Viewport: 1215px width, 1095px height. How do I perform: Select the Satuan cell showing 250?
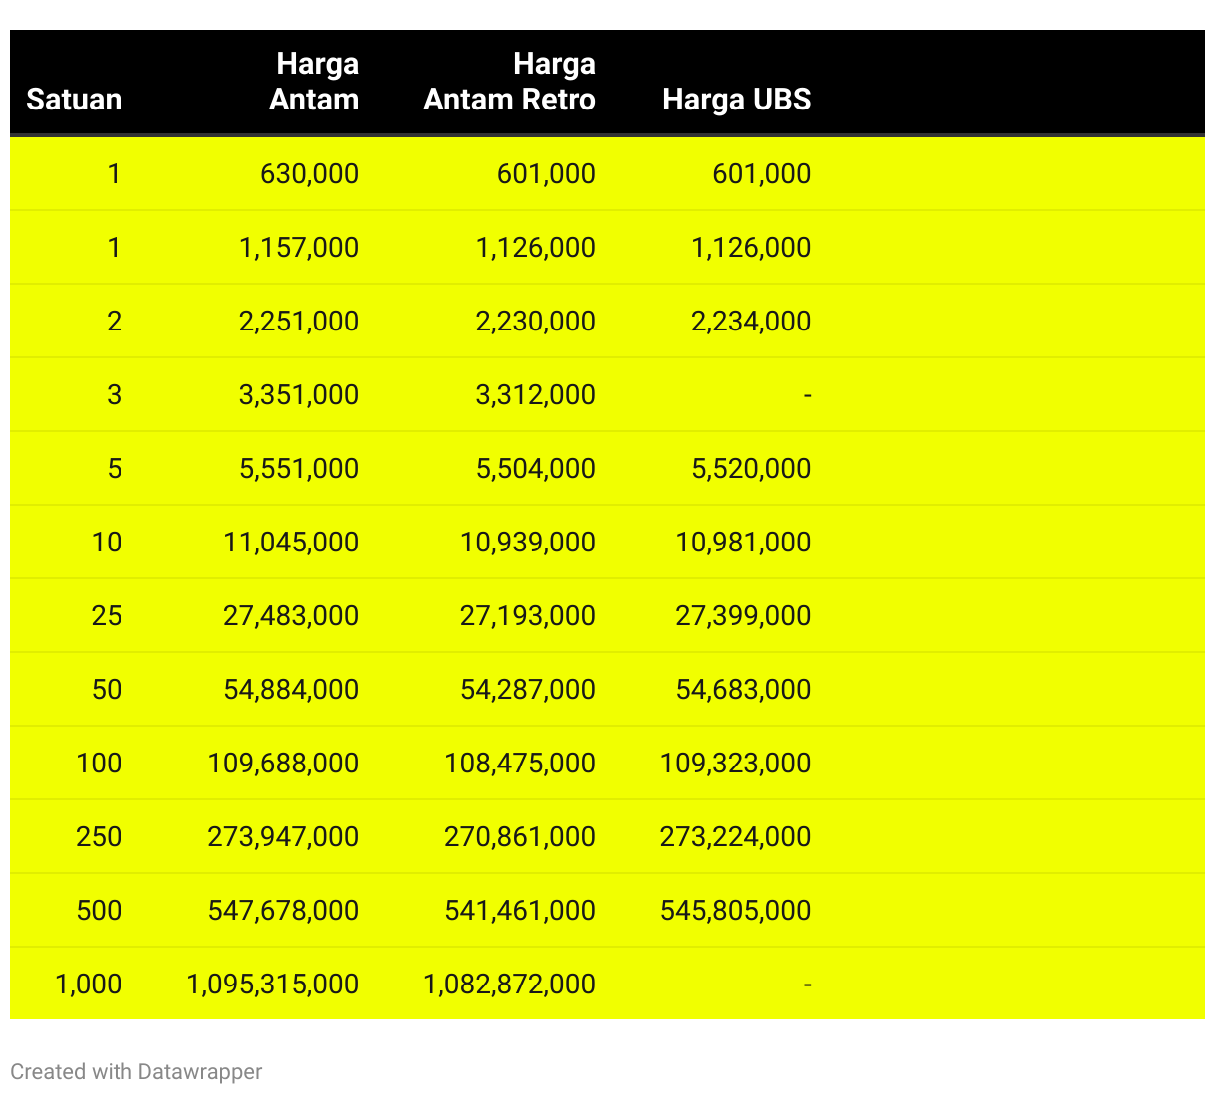click(99, 837)
